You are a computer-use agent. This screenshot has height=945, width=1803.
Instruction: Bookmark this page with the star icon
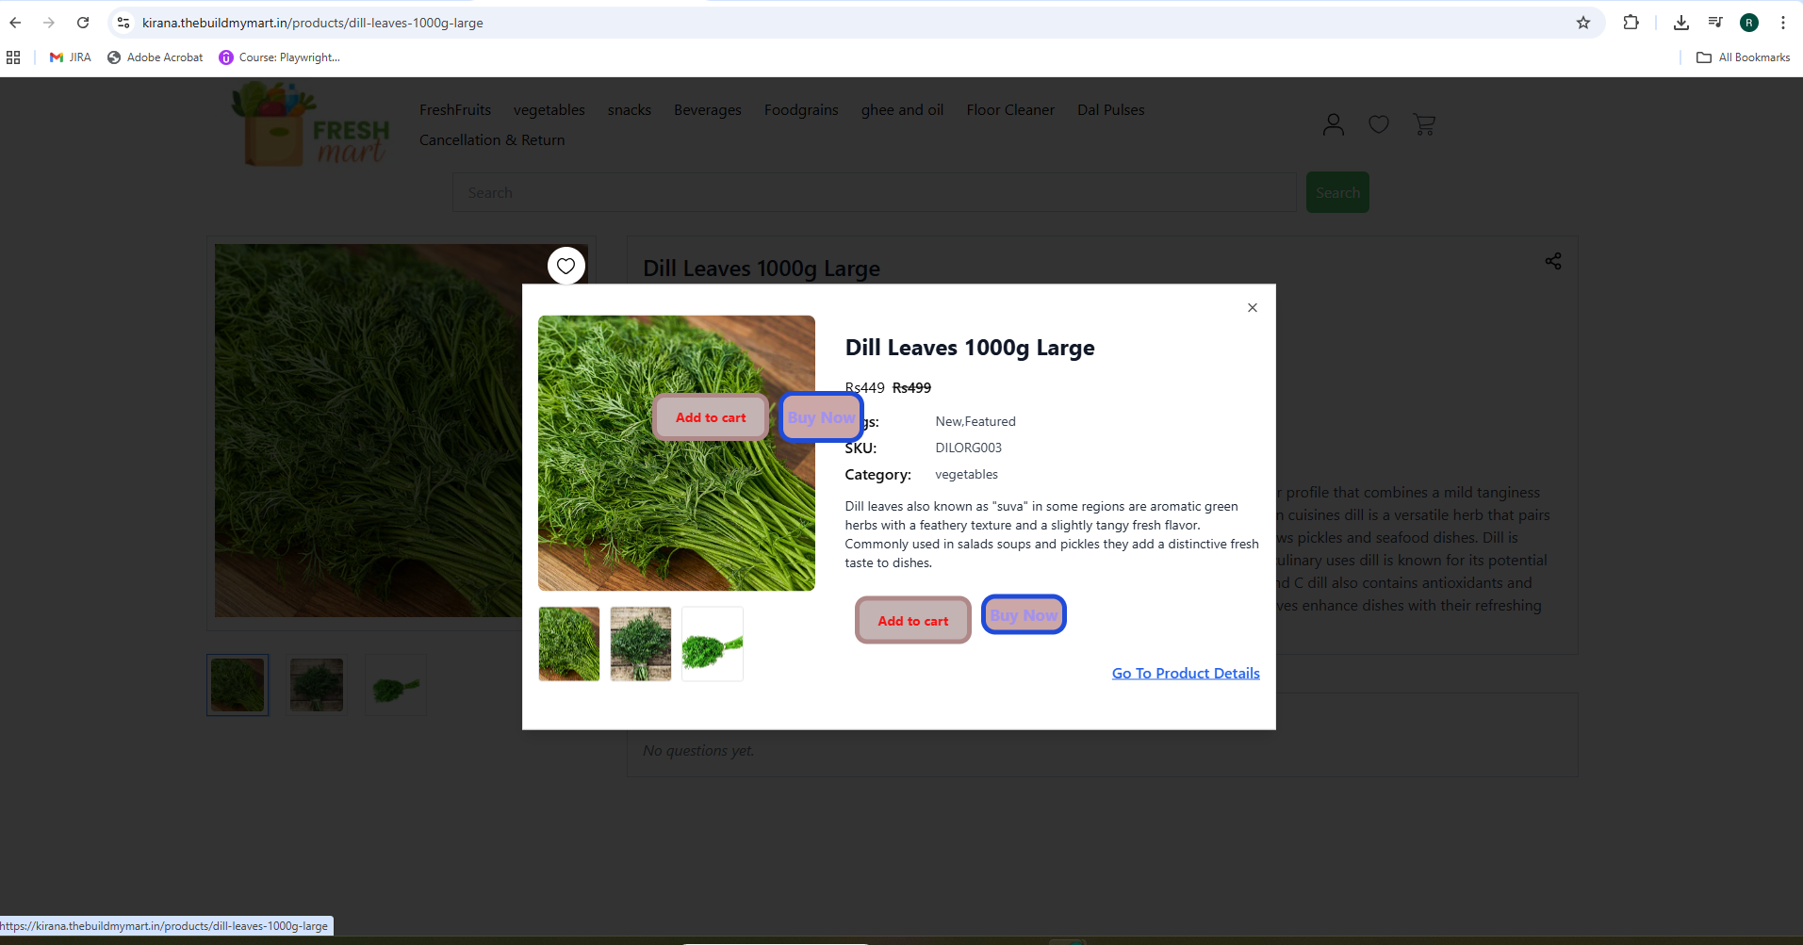point(1583,23)
